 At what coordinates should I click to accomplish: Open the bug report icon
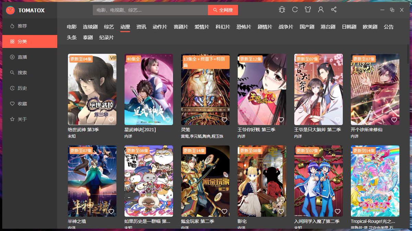point(282,10)
